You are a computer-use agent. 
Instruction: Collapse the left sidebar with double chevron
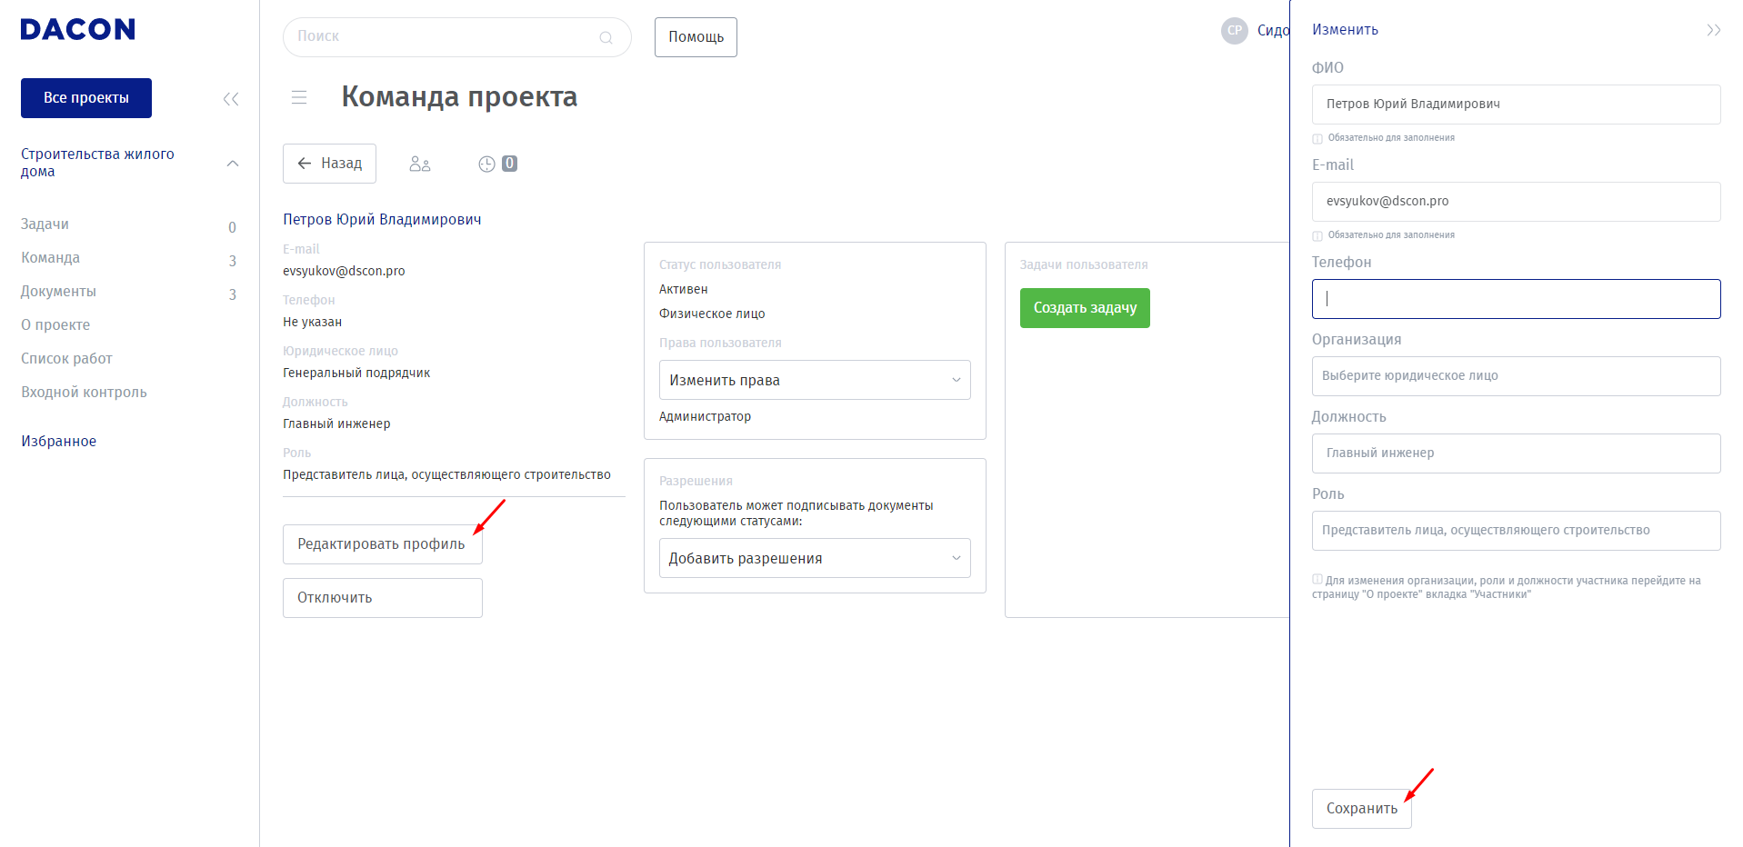[x=231, y=99]
